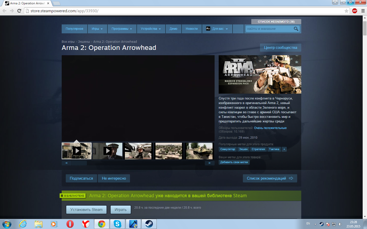Open the Популярное store tab
Screen dimensions: 367x229
74,29
